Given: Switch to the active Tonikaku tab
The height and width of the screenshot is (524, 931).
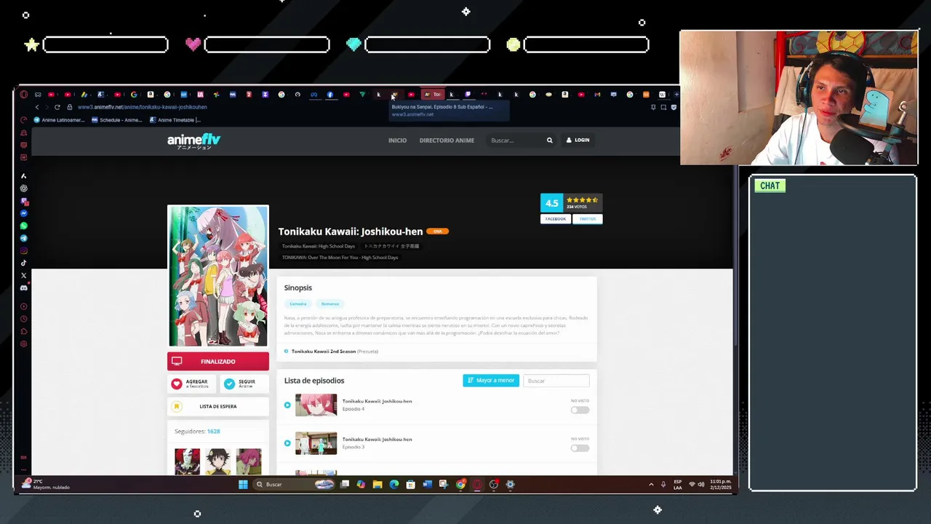Looking at the screenshot, I should pos(433,95).
